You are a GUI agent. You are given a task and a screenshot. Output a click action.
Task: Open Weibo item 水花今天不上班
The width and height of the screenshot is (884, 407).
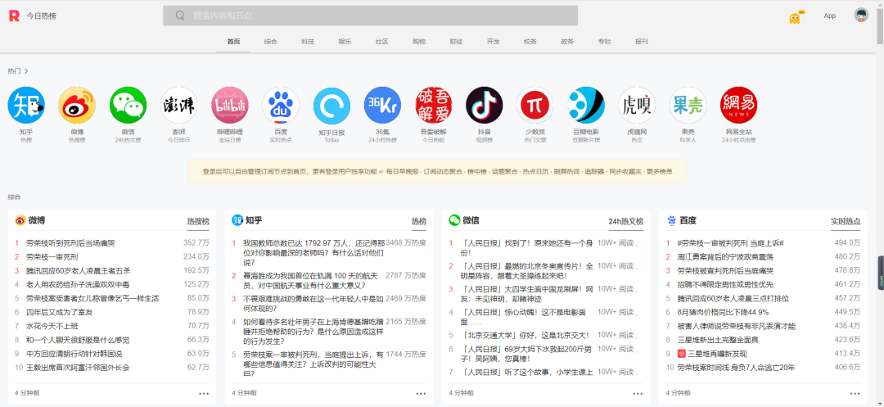(x=52, y=326)
